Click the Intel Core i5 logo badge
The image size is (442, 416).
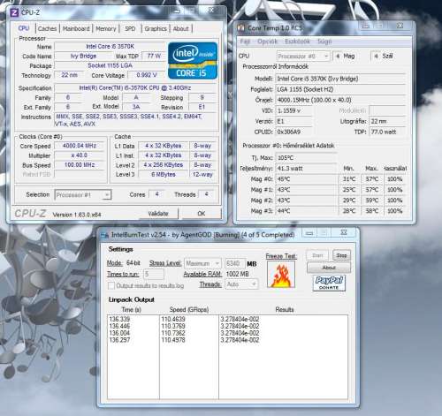[193, 61]
